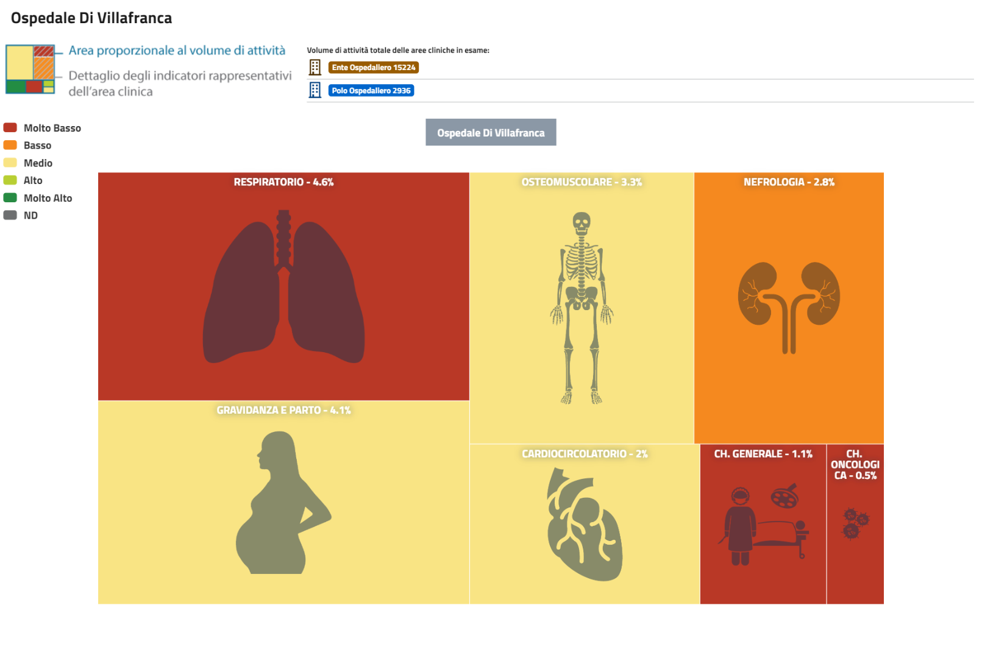Select the Ospedale Di Villafranca button
Image resolution: width=982 pixels, height=658 pixels.
pos(491,132)
